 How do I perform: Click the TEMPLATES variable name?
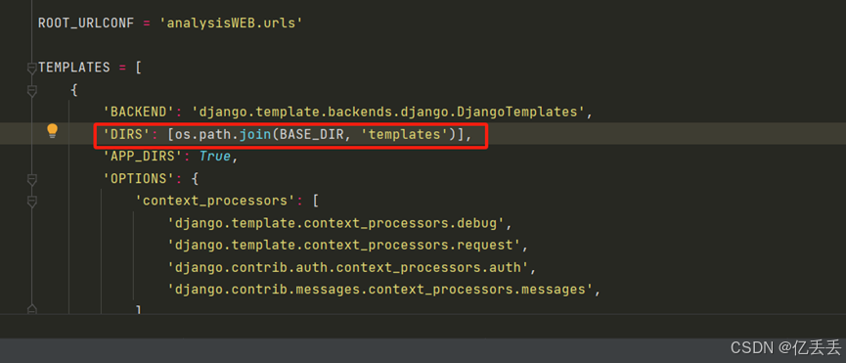[74, 68]
